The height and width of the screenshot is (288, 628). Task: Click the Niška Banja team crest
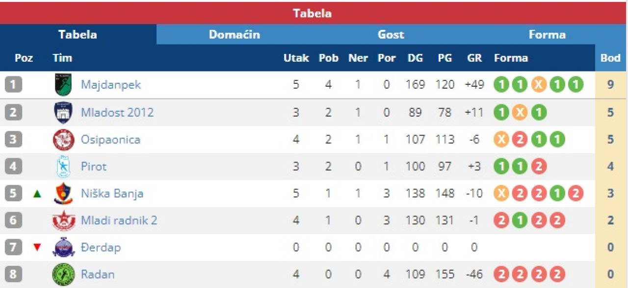point(63,193)
